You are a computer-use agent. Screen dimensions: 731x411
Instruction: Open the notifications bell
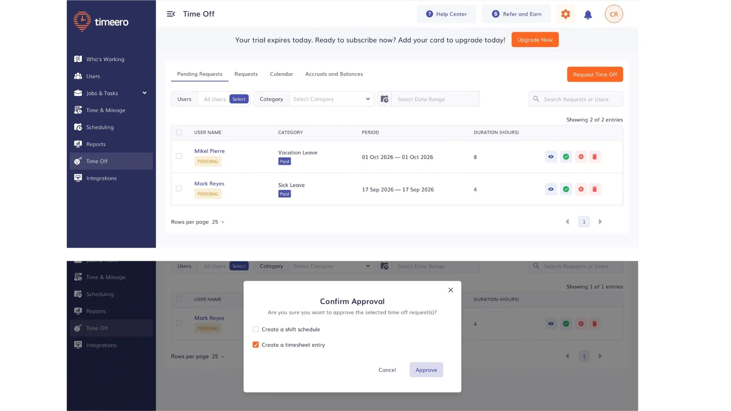[588, 15]
